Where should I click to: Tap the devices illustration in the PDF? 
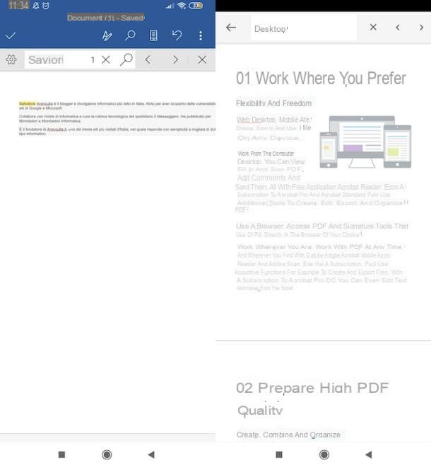[x=365, y=142]
